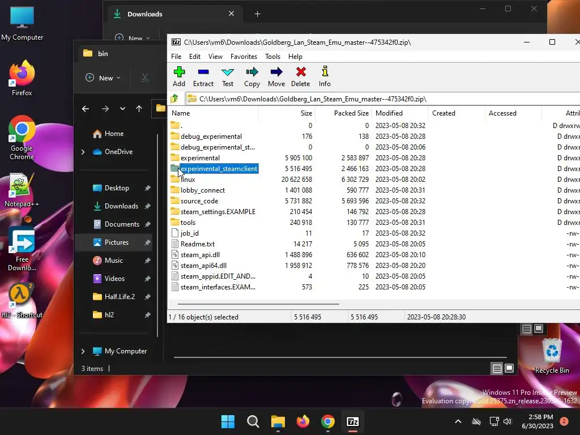Sort by Modified column header
Image resolution: width=580 pixels, height=435 pixels.
coord(399,113)
